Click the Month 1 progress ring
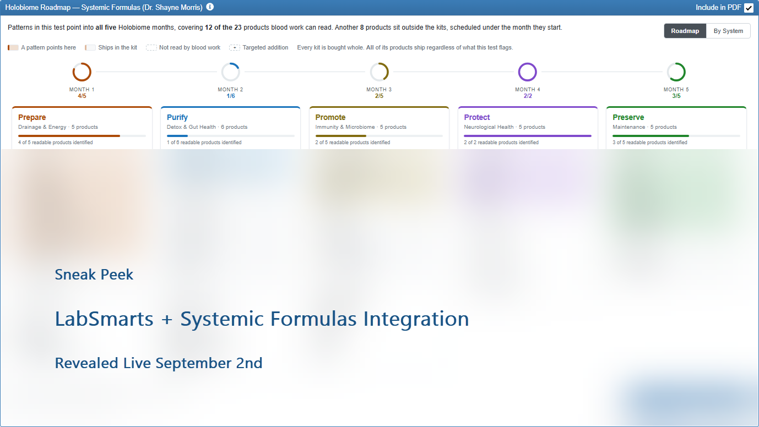Screen dimensions: 759x427 tap(82, 72)
